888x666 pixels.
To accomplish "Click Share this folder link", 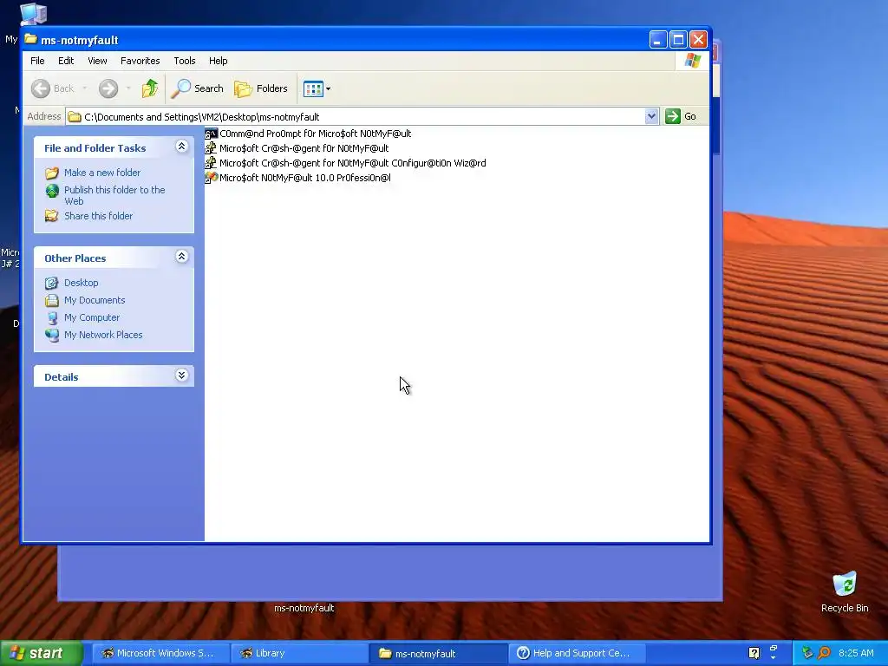I will (99, 216).
